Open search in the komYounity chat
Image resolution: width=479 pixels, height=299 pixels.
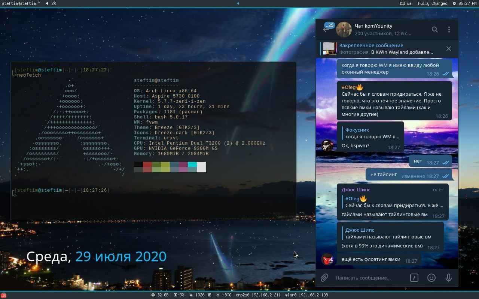pos(434,30)
